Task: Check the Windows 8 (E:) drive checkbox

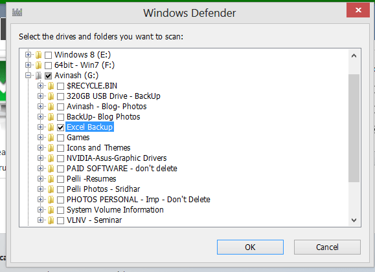Action: 49,55
